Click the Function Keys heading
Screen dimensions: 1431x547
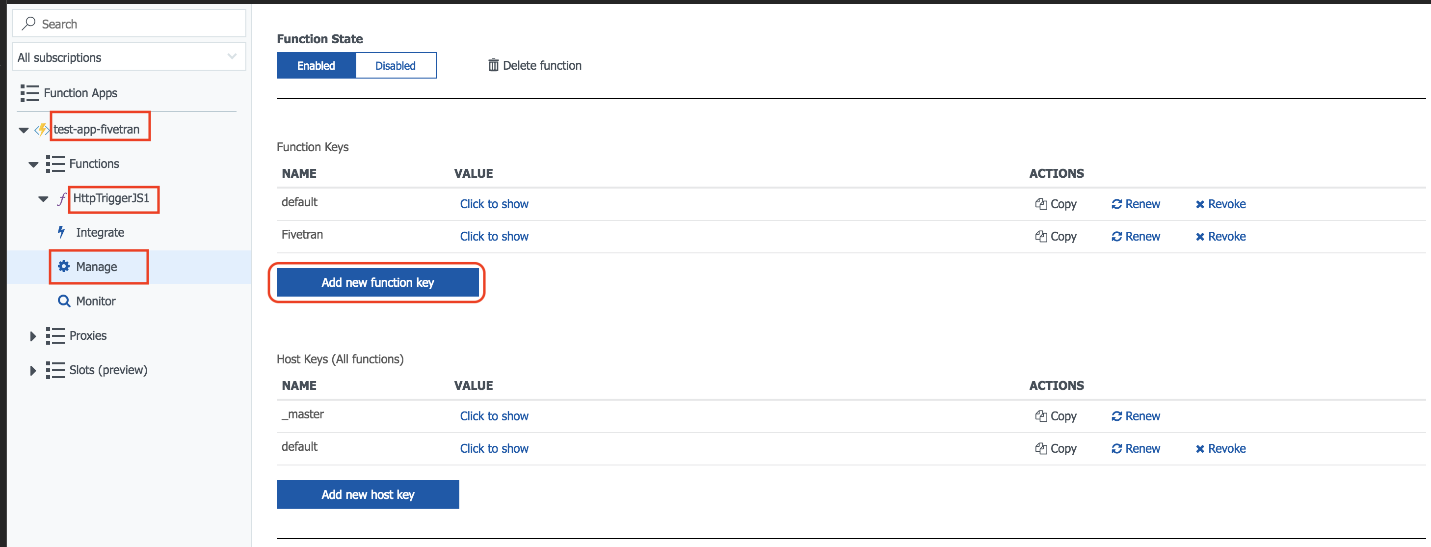313,147
